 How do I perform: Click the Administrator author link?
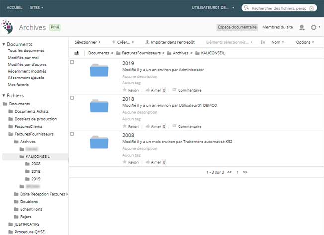191,70
